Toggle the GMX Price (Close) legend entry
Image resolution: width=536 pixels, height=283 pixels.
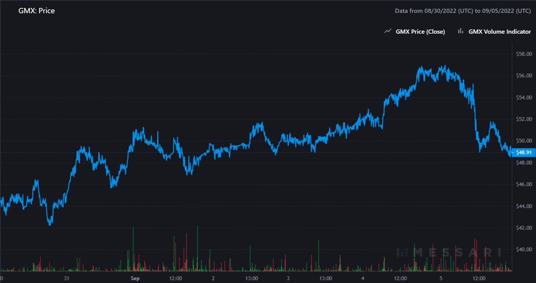pyautogui.click(x=414, y=32)
